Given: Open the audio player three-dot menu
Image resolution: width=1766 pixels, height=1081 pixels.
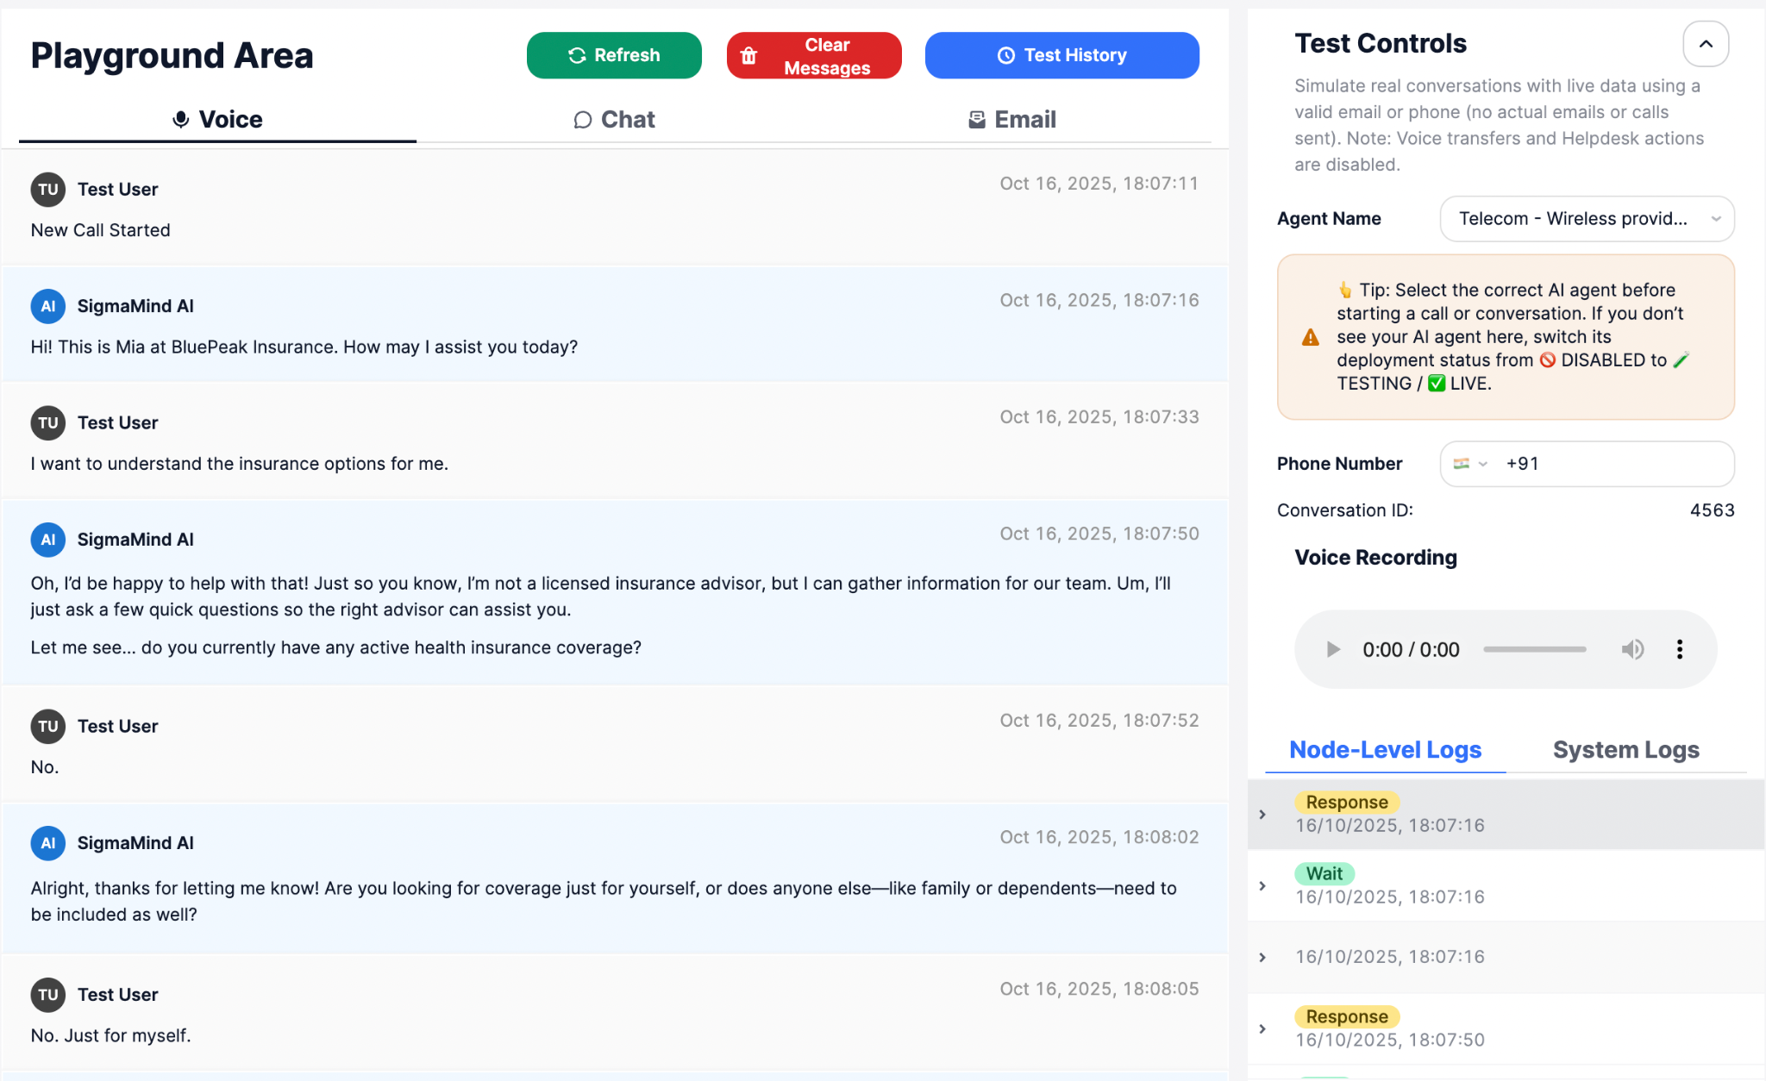Looking at the screenshot, I should click(x=1679, y=649).
